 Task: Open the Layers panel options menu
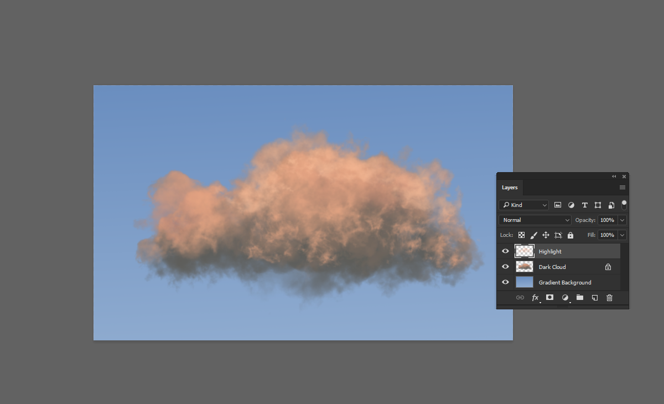click(x=622, y=188)
